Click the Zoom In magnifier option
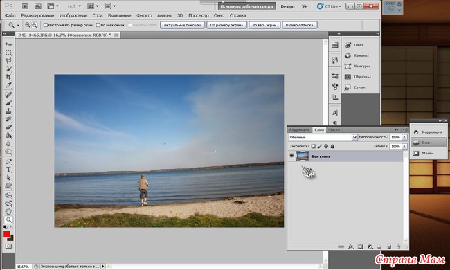The image size is (450, 270). point(28,25)
